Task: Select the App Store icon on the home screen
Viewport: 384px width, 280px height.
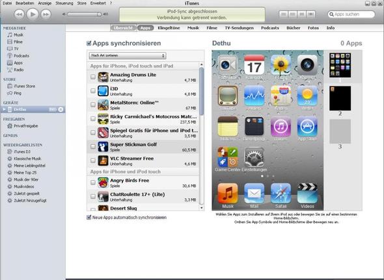Action: pyautogui.click(x=307, y=127)
